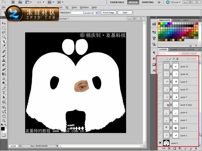Toggle Quick Mask mode
The height and width of the screenshot is (151, 202).
(x=4, y=135)
